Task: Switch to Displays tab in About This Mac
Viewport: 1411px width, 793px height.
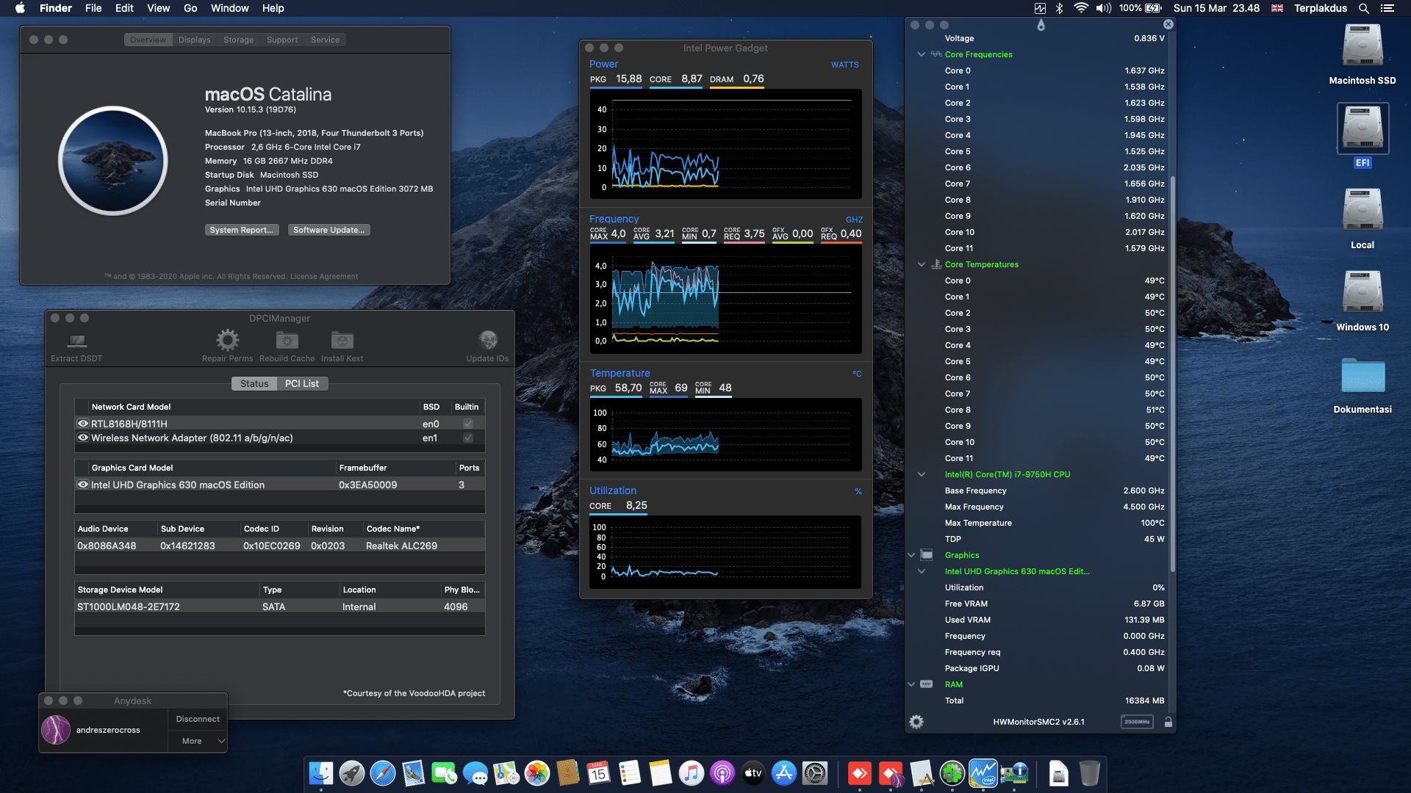Action: coord(194,40)
